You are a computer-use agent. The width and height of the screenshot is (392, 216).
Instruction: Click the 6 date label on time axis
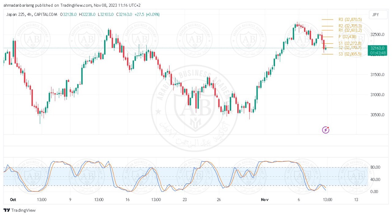click(x=299, y=200)
